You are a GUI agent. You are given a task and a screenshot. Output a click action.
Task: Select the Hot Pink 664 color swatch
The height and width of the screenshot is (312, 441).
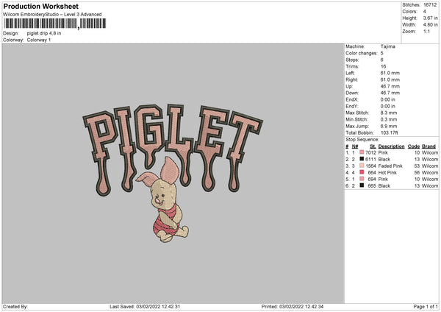pos(362,172)
